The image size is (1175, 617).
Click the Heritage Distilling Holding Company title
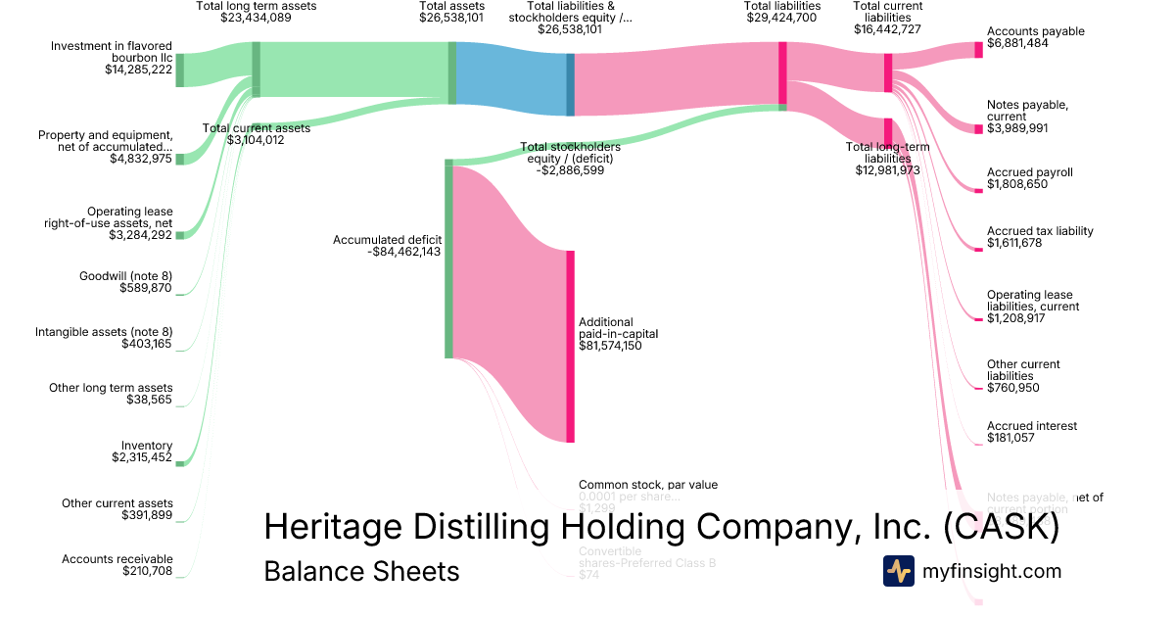coord(661,527)
